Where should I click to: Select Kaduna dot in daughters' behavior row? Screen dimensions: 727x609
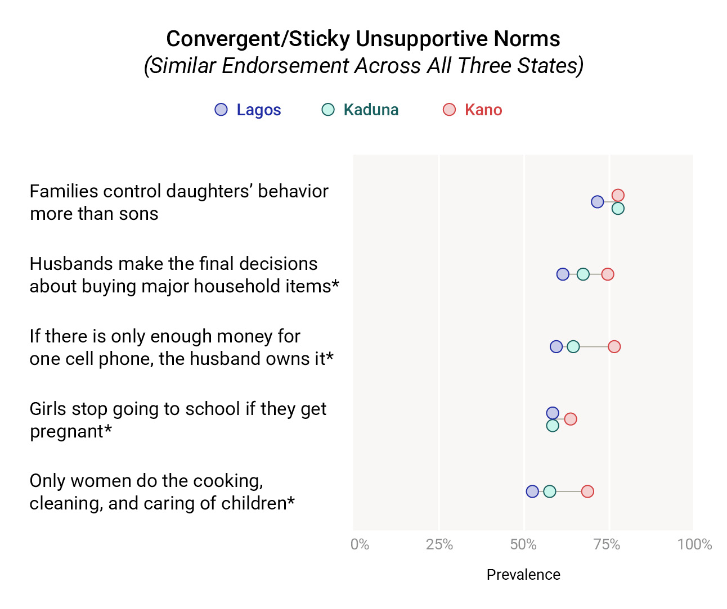point(618,209)
